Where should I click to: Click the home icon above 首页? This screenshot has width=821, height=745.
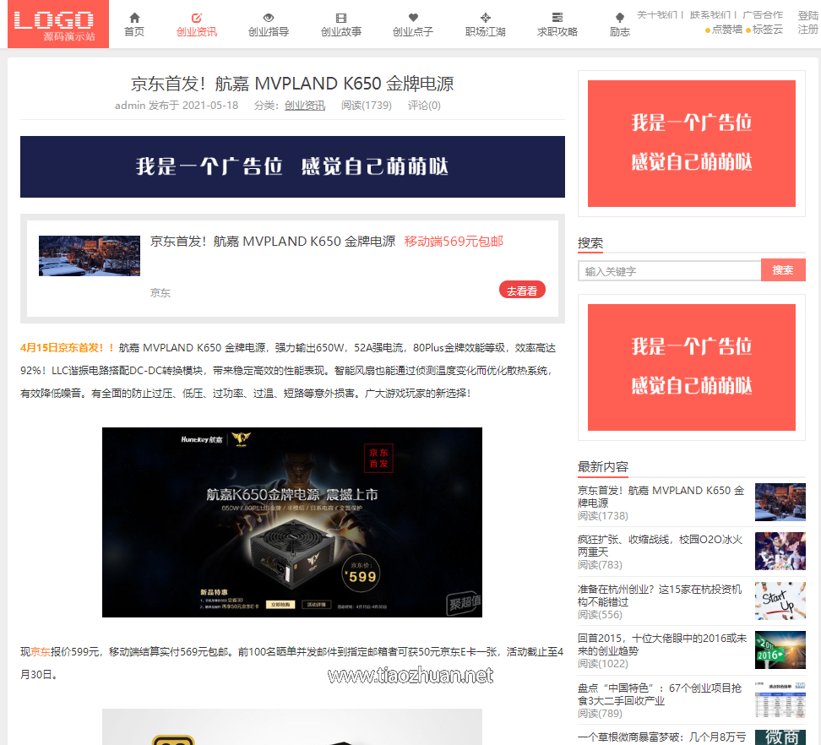click(134, 17)
